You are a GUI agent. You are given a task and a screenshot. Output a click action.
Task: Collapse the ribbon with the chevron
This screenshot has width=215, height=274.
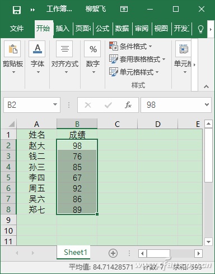click(206, 86)
